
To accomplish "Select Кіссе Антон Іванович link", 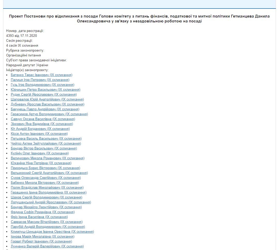I will tap(39, 134).
